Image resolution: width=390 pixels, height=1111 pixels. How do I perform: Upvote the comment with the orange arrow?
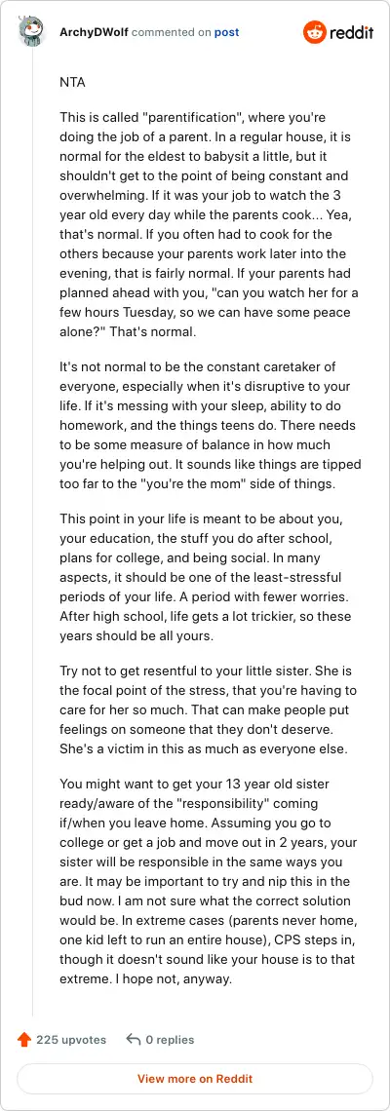point(24,1040)
